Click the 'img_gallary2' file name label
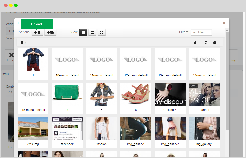 coord(170,144)
